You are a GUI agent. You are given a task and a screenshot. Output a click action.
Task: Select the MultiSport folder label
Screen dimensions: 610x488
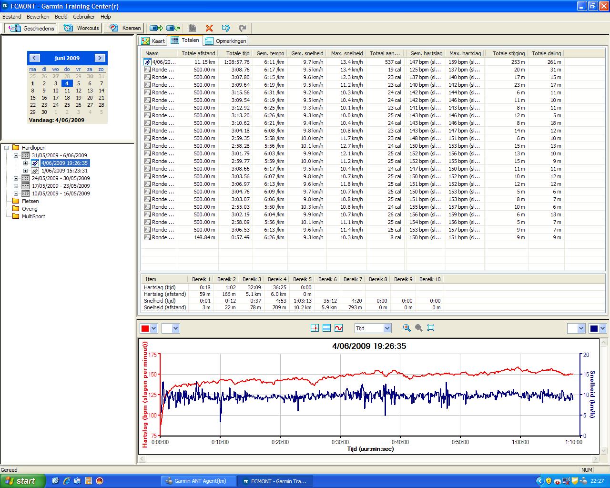pos(33,216)
